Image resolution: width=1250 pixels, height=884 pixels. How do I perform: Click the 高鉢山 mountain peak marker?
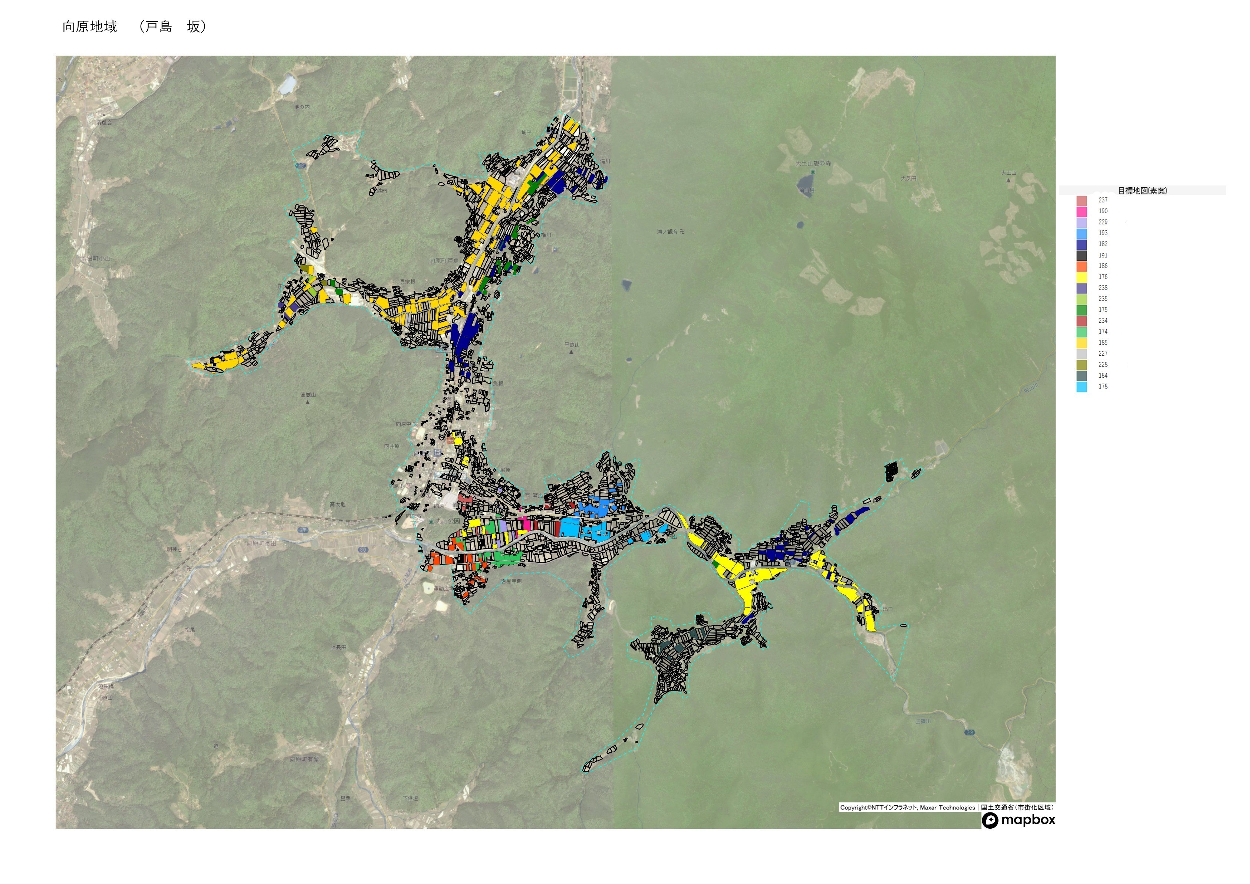pos(307,403)
